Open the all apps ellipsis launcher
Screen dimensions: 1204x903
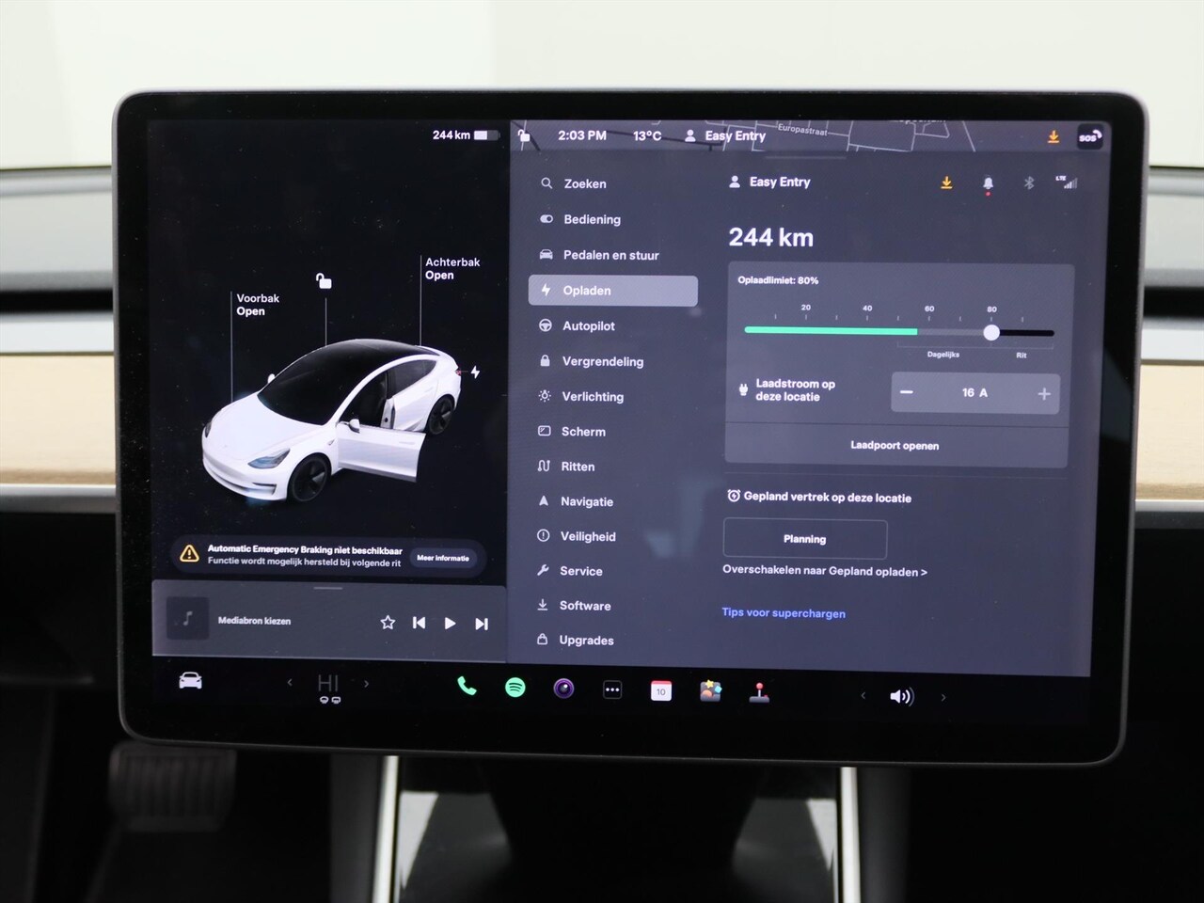point(612,689)
